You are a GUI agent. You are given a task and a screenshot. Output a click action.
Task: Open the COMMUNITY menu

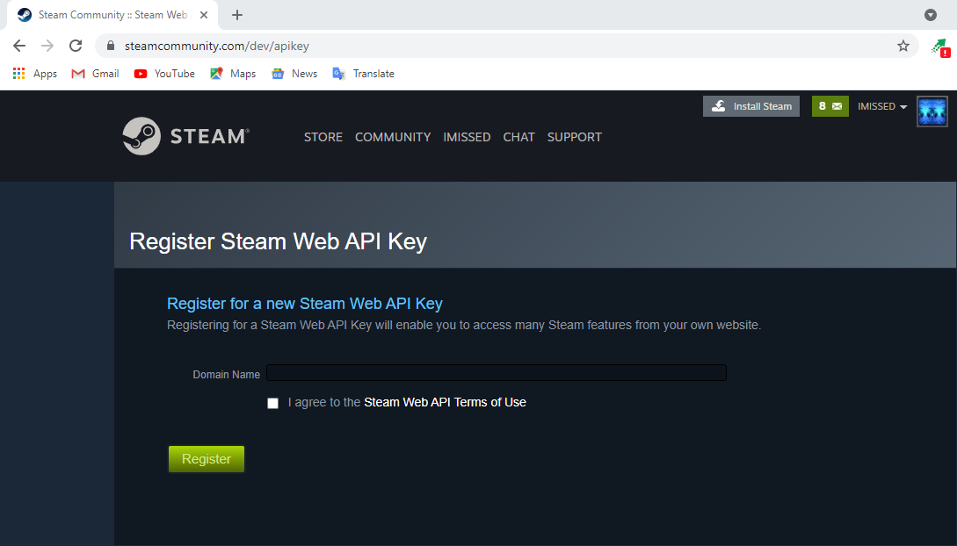pos(393,137)
